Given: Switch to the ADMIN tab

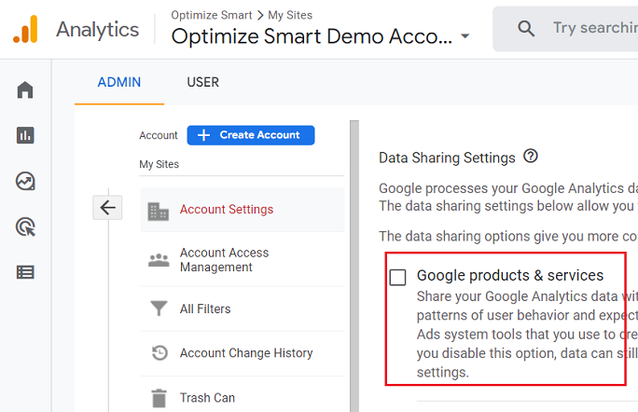Looking at the screenshot, I should click(x=118, y=82).
